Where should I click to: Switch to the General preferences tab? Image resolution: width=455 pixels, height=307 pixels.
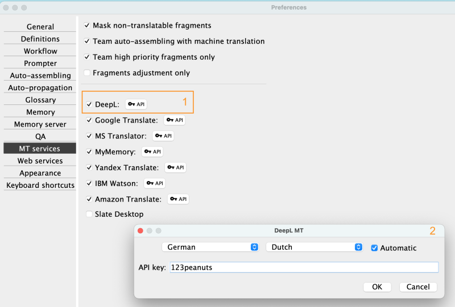tap(40, 27)
